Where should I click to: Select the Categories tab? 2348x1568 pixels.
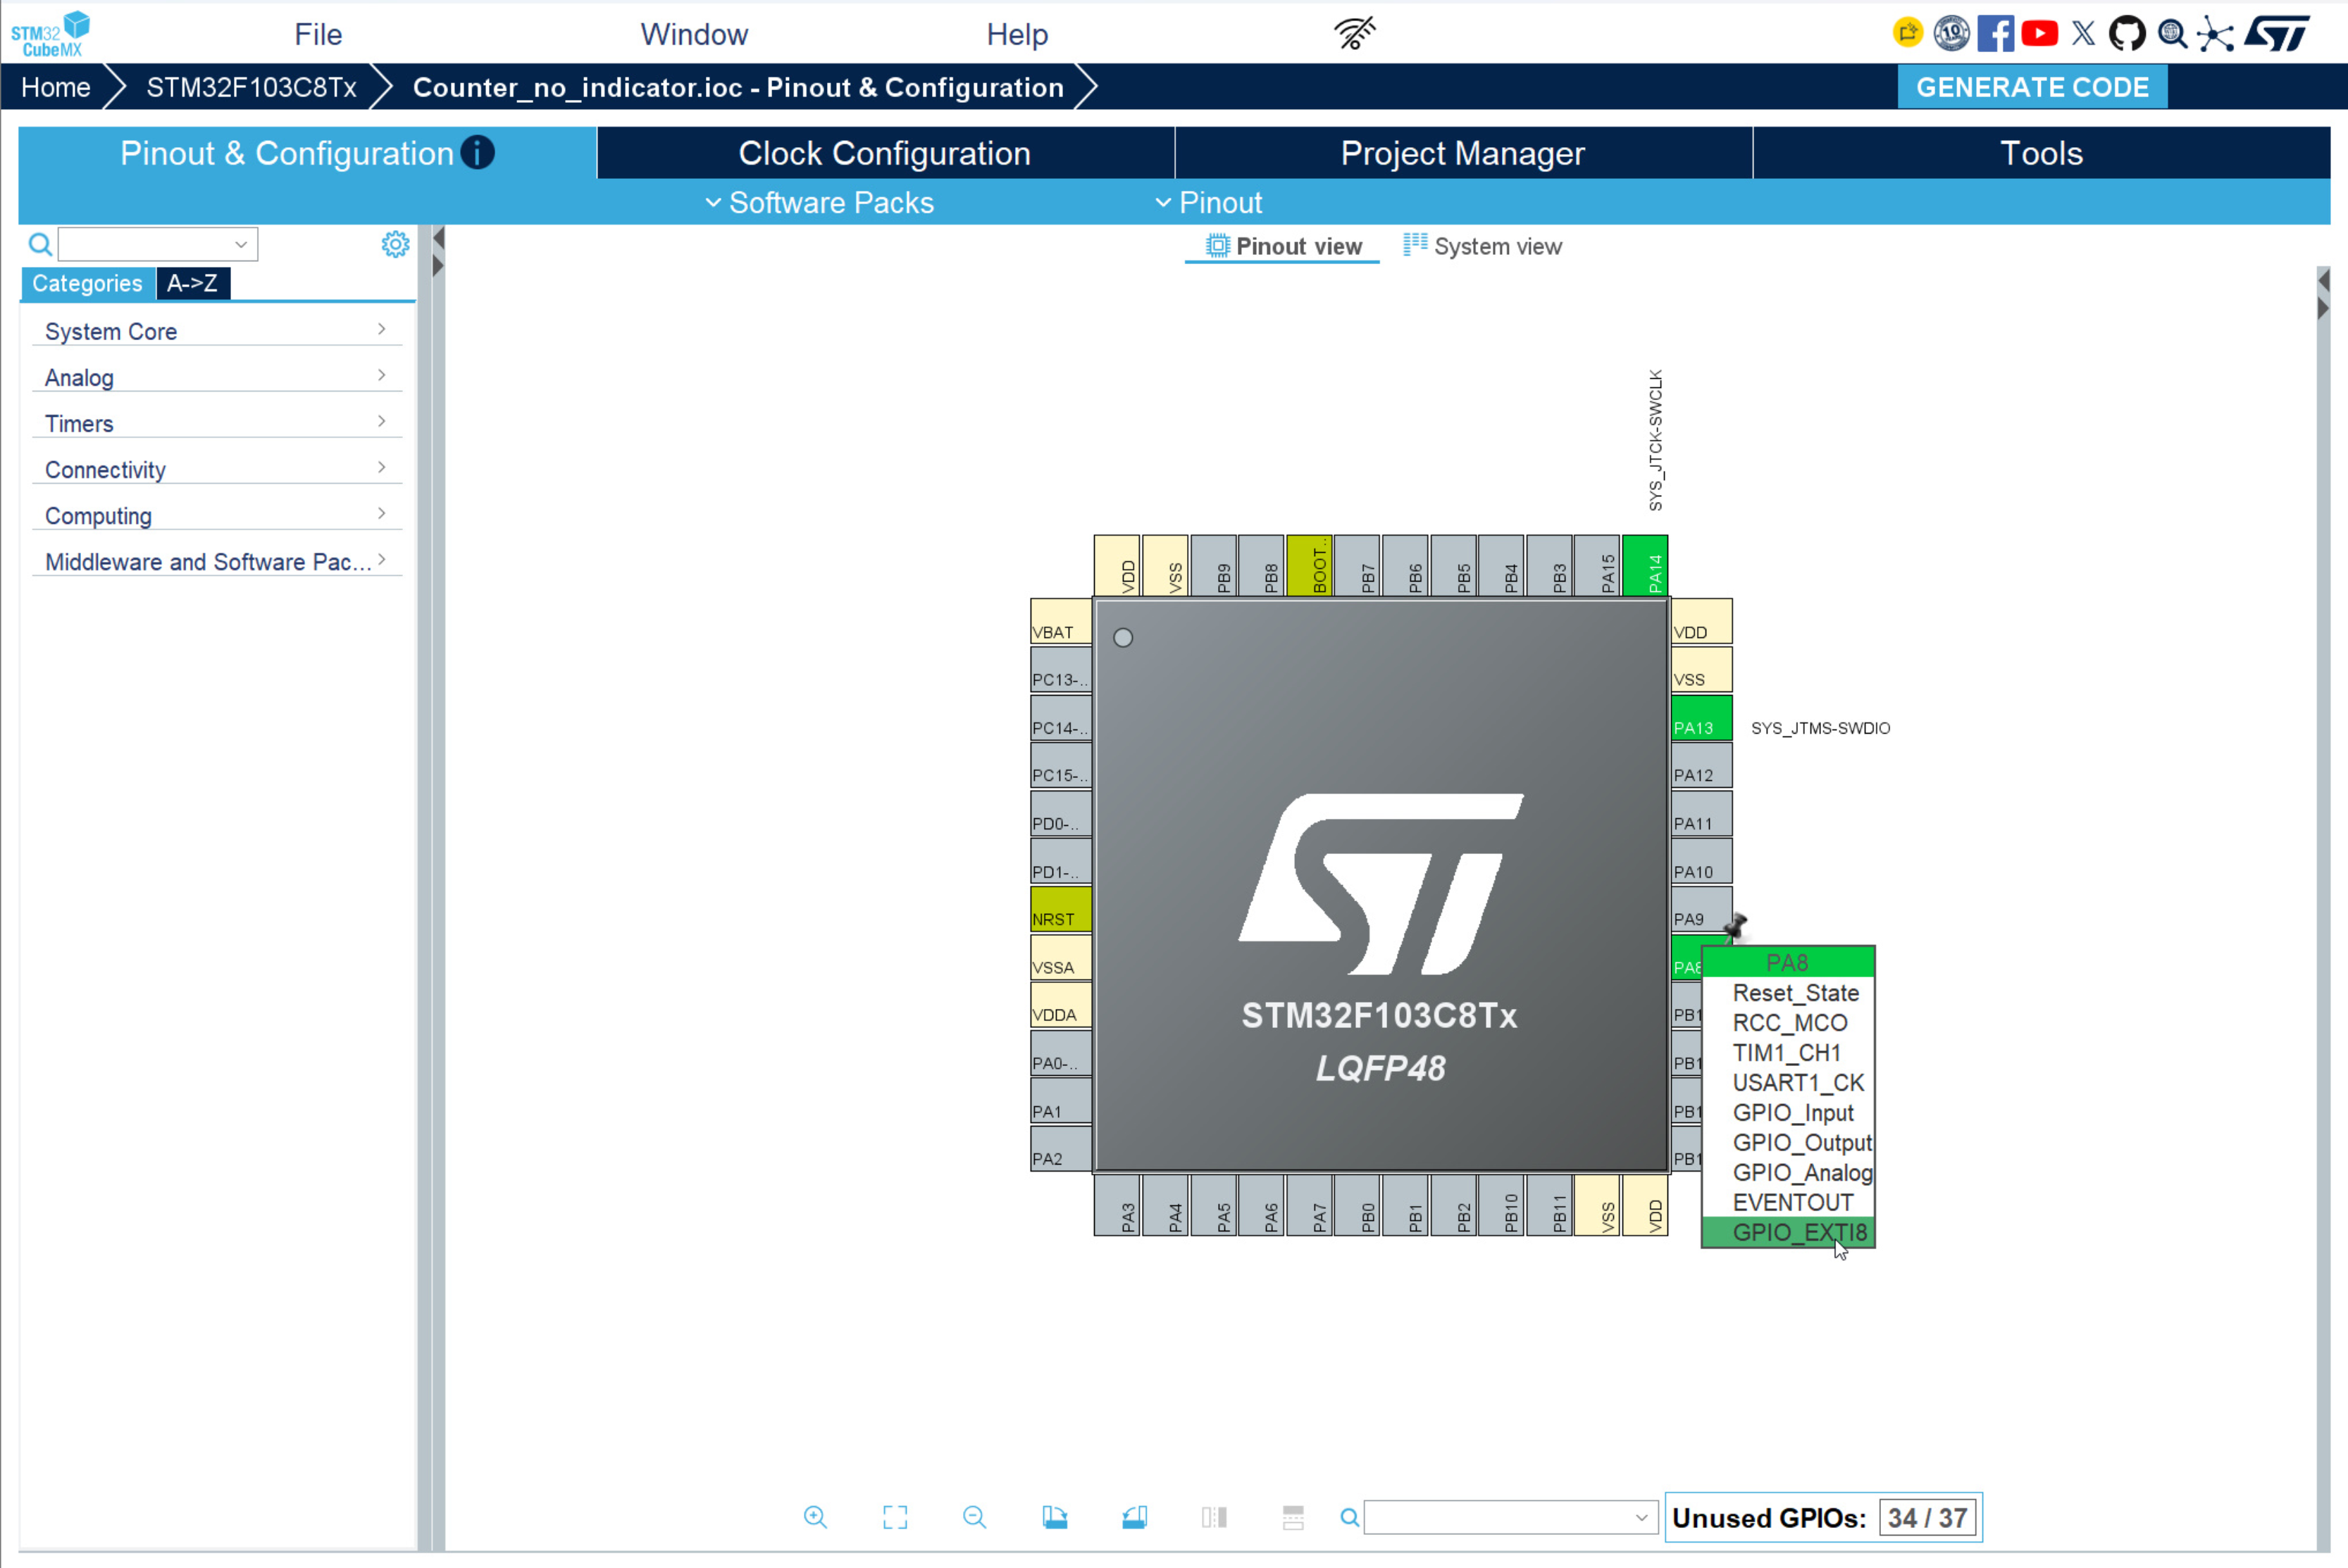[87, 283]
